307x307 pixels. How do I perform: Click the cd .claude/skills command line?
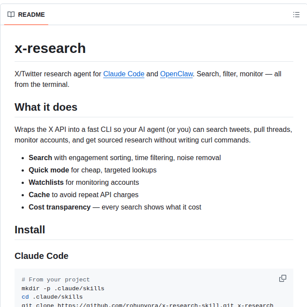pyautogui.click(x=52, y=297)
